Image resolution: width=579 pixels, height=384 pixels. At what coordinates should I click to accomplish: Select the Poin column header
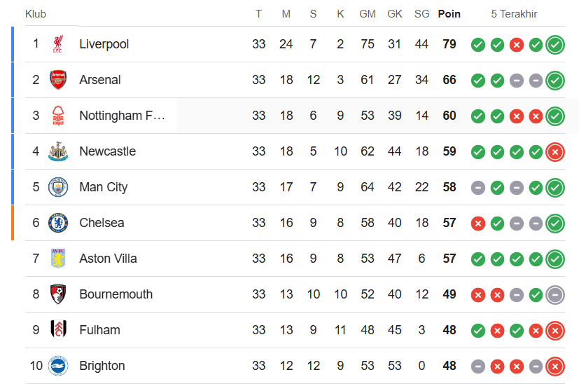point(449,14)
